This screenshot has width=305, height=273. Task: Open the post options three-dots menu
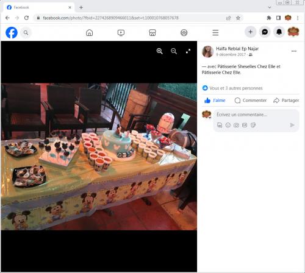pyautogui.click(x=294, y=51)
